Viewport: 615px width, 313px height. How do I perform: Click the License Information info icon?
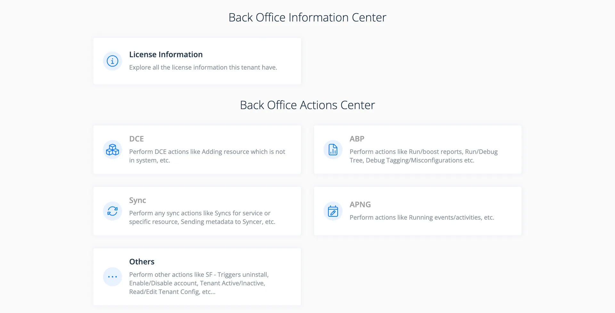pyautogui.click(x=112, y=61)
